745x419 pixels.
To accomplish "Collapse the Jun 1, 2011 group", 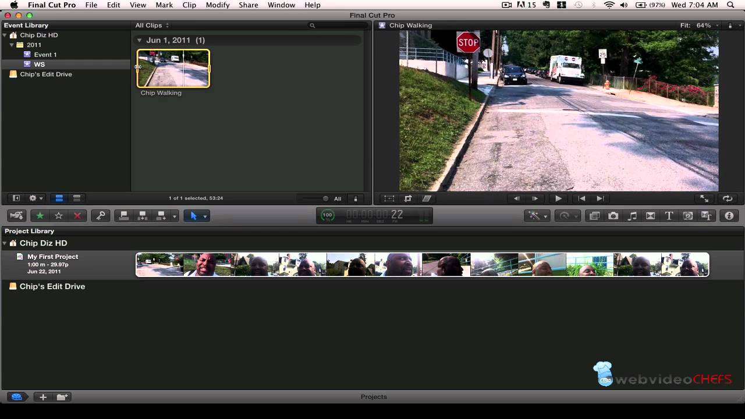I will (x=140, y=40).
